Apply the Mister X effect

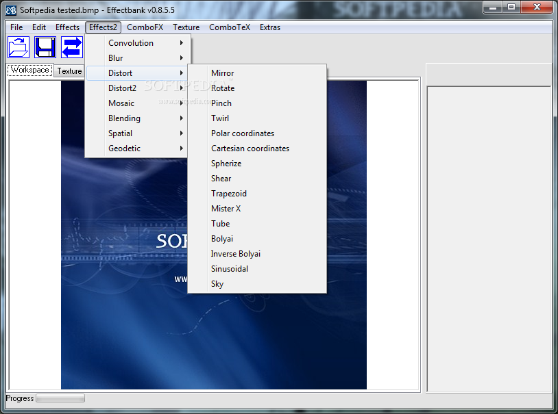(257, 209)
